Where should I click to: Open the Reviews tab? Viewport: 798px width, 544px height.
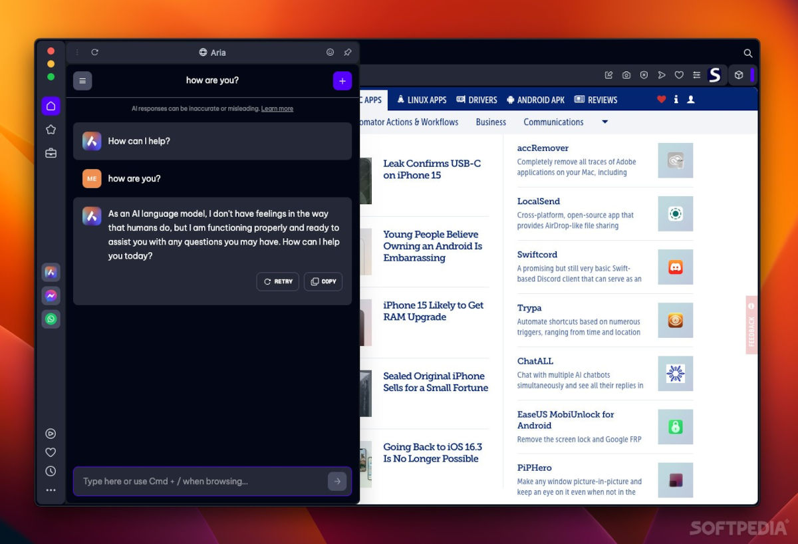point(596,100)
